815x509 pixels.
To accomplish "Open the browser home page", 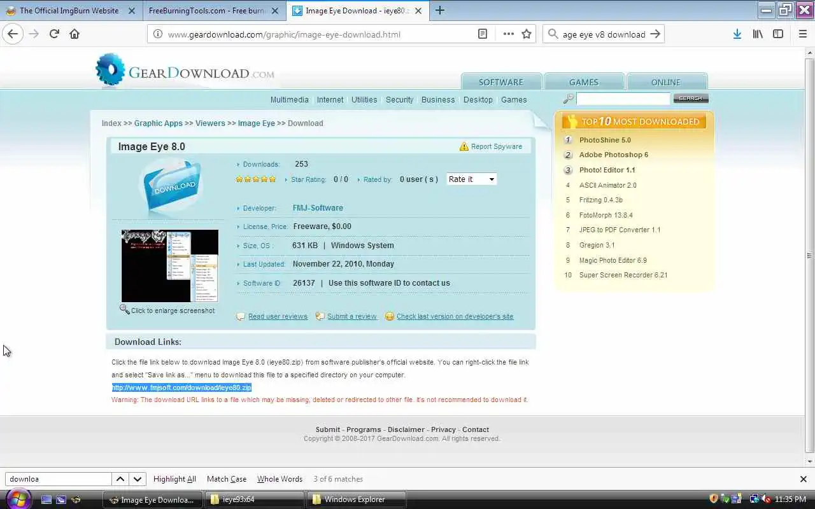I will click(x=74, y=34).
